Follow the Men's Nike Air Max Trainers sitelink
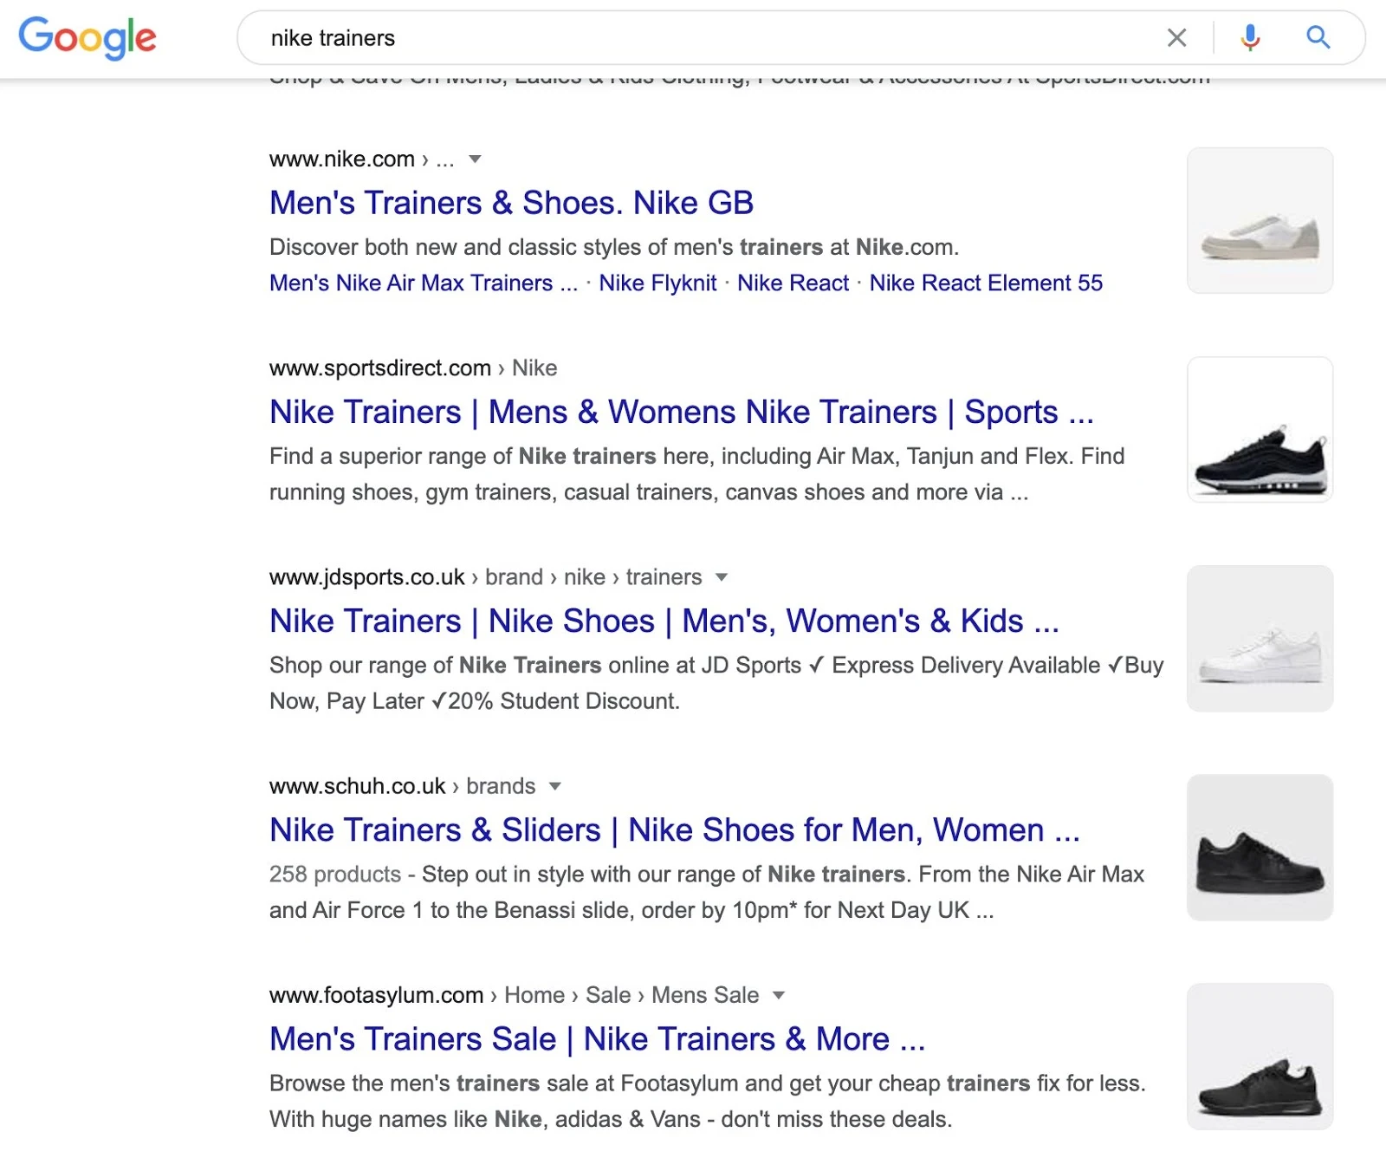Image resolution: width=1386 pixels, height=1171 pixels. pyautogui.click(x=423, y=283)
